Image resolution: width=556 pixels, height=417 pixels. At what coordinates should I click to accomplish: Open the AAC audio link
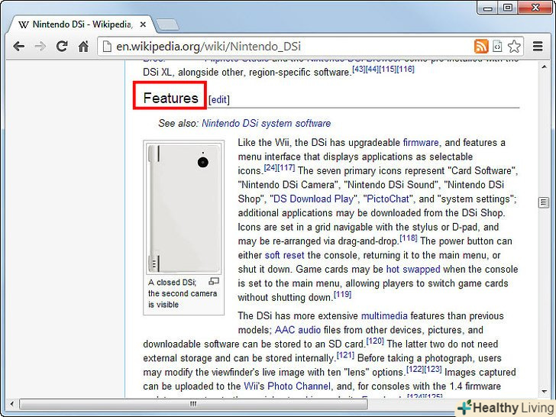298,330
